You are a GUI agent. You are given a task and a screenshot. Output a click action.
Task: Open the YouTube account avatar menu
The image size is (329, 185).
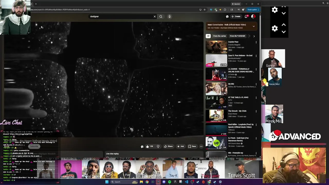(253, 16)
